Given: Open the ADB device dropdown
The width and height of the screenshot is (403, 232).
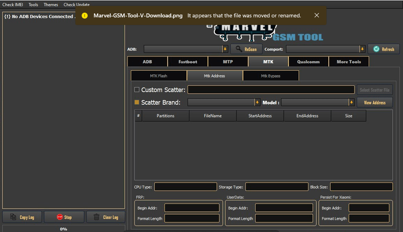Looking at the screenshot, I should point(225,49).
